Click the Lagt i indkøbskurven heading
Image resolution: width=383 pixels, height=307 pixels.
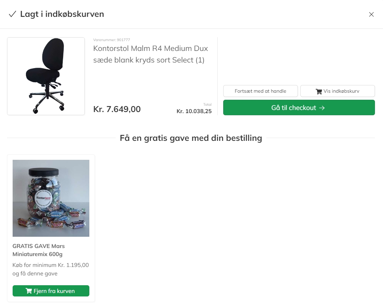point(62,14)
